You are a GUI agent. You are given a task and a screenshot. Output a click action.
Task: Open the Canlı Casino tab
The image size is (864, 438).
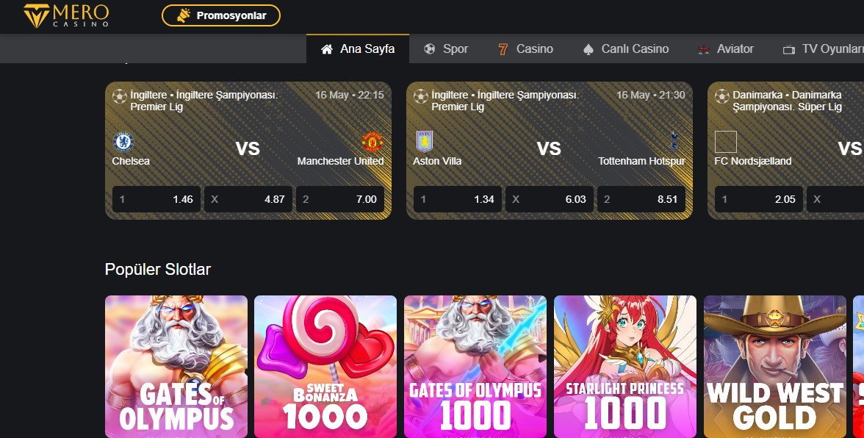626,49
